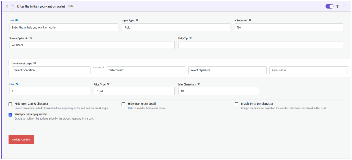
Task: Open the Select Operator dropdown
Action: tap(227, 70)
